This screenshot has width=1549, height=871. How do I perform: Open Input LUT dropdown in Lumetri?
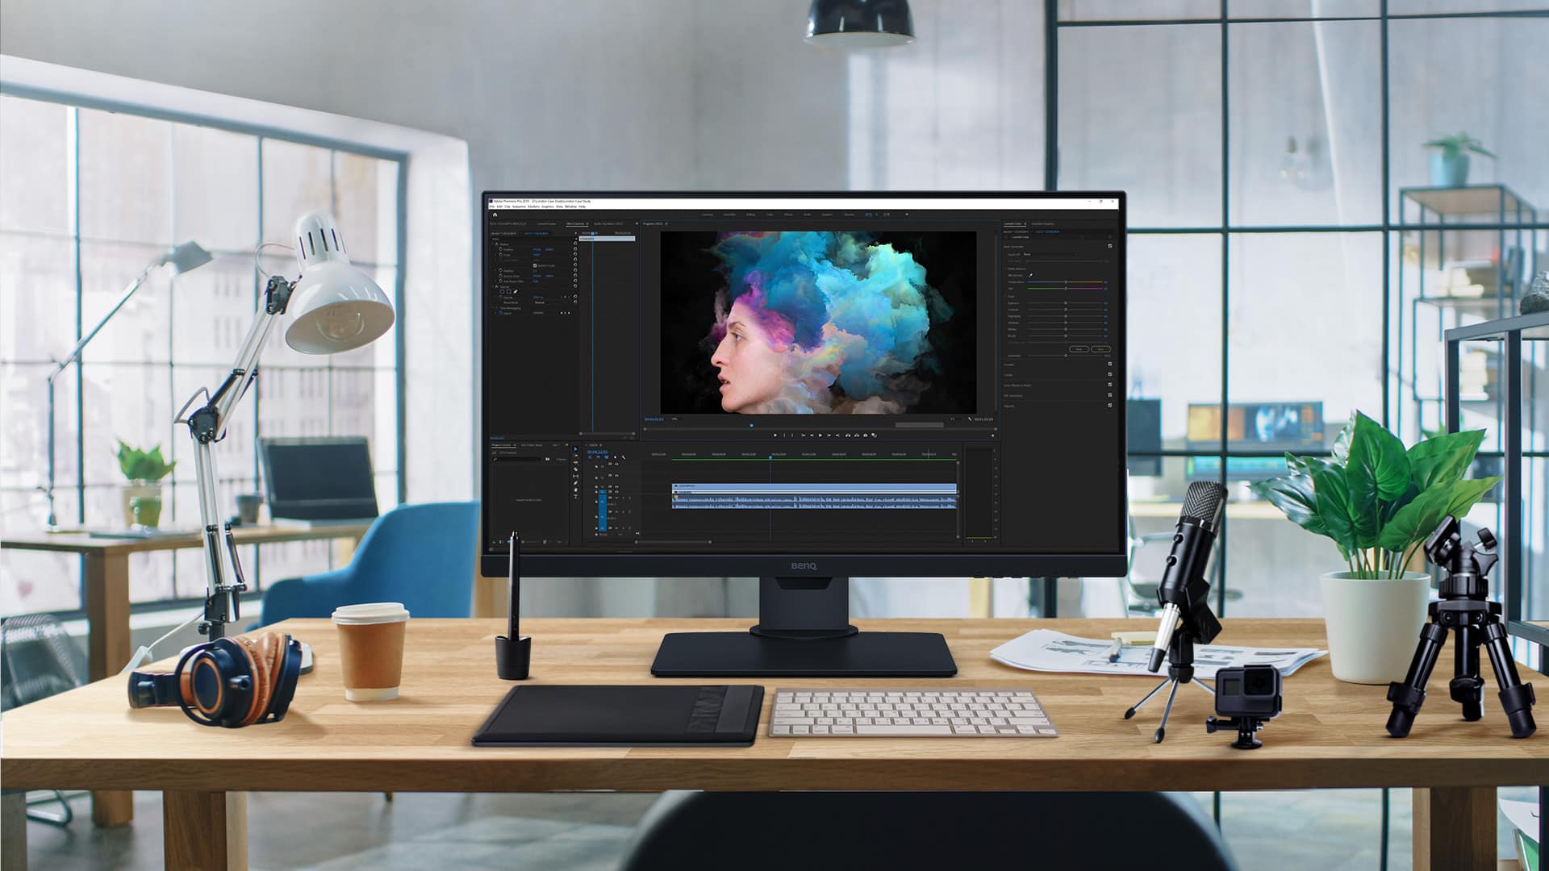coord(1050,254)
